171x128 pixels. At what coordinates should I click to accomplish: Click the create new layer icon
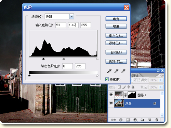pyautogui.click(x=149, y=120)
